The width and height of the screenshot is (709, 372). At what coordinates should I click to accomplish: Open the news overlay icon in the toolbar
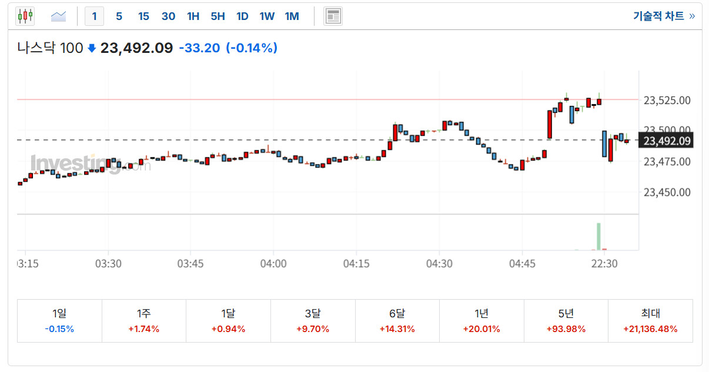point(333,16)
